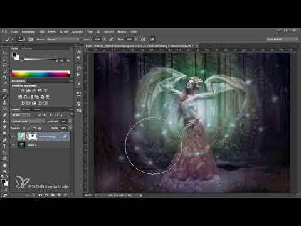The image size is (301, 226).
Task: Select the Pen tool
Action: pyautogui.click(x=4, y=140)
